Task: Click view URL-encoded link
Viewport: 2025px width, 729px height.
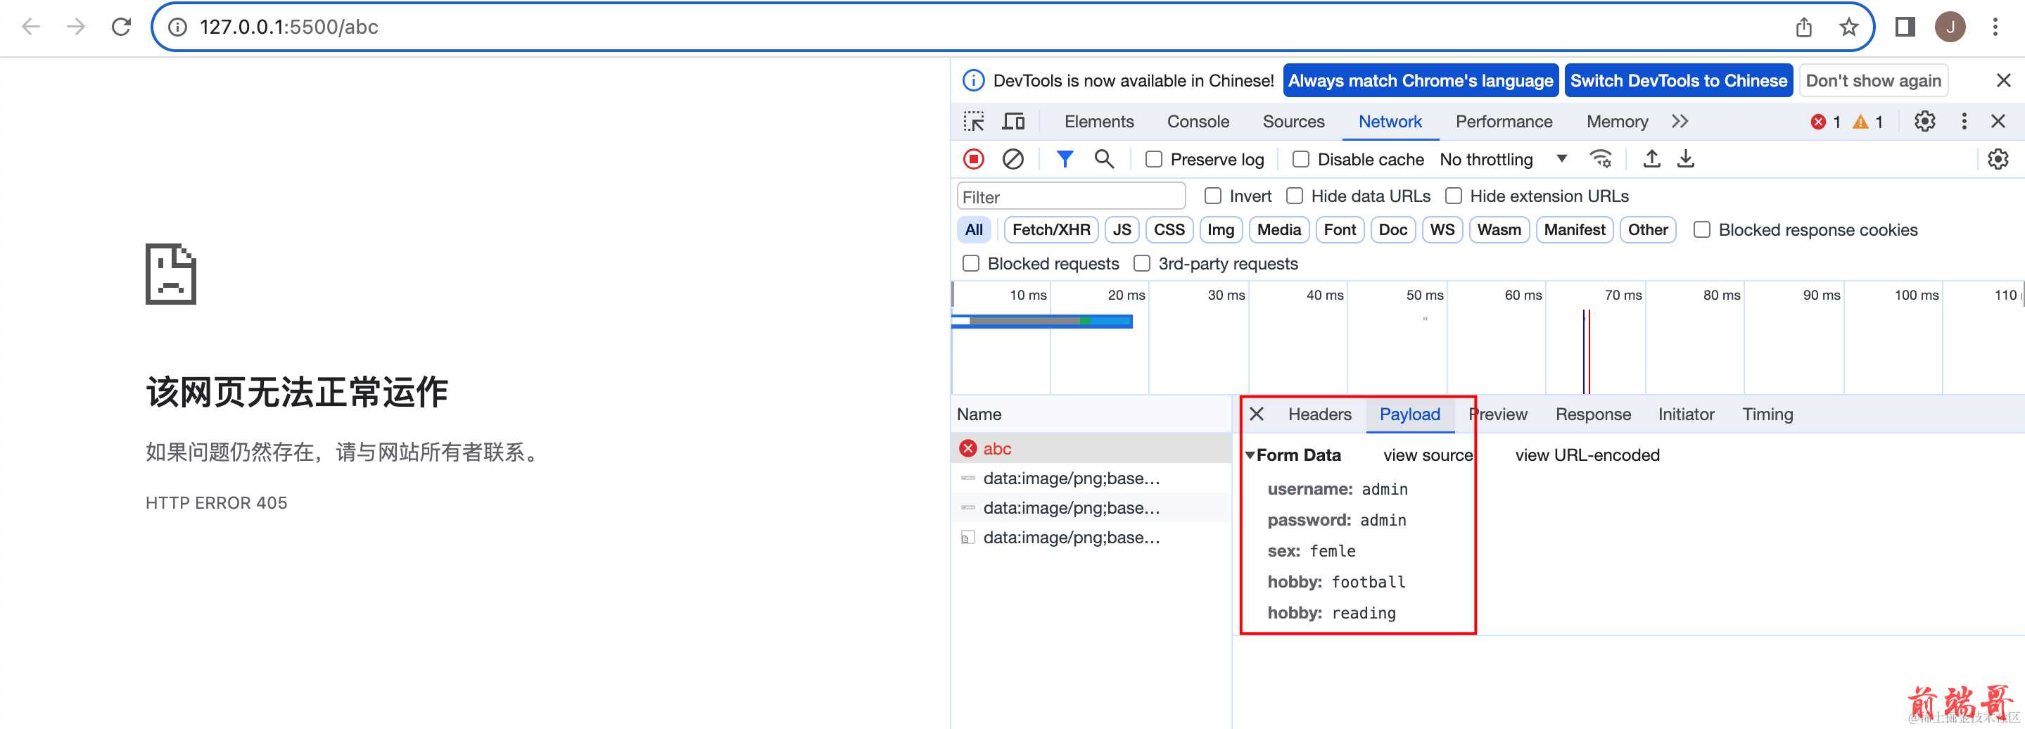Action: coord(1587,455)
